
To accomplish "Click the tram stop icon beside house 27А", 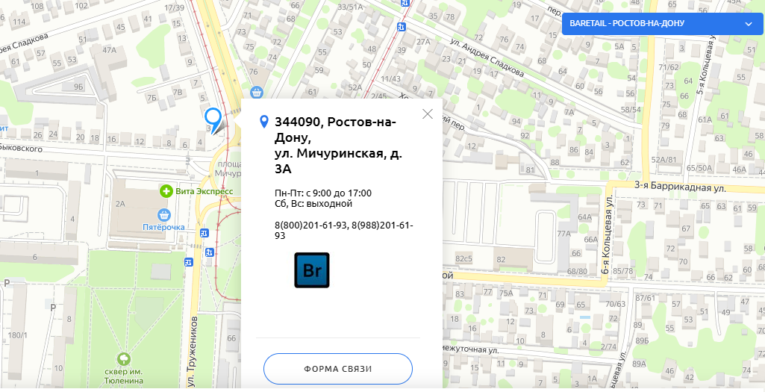I will pos(401,28).
